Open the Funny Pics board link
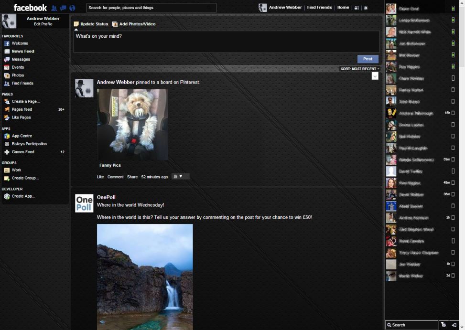Screen dimensions: 465x330 click(x=110, y=165)
